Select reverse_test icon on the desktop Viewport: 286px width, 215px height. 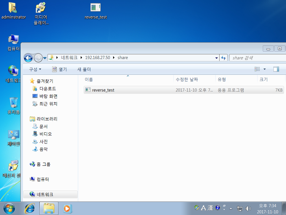95,11
